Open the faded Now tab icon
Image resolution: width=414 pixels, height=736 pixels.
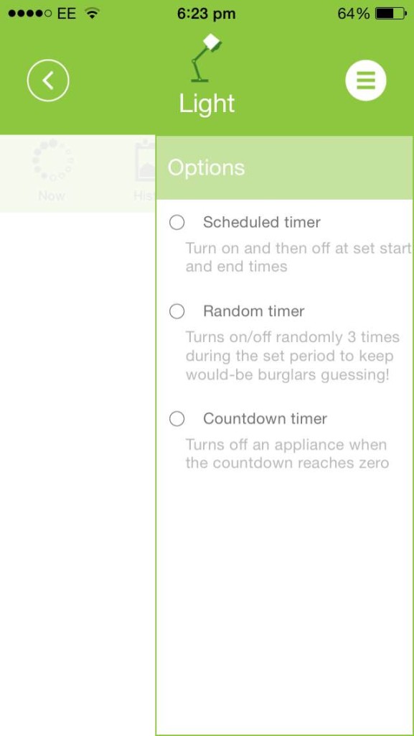click(x=52, y=160)
